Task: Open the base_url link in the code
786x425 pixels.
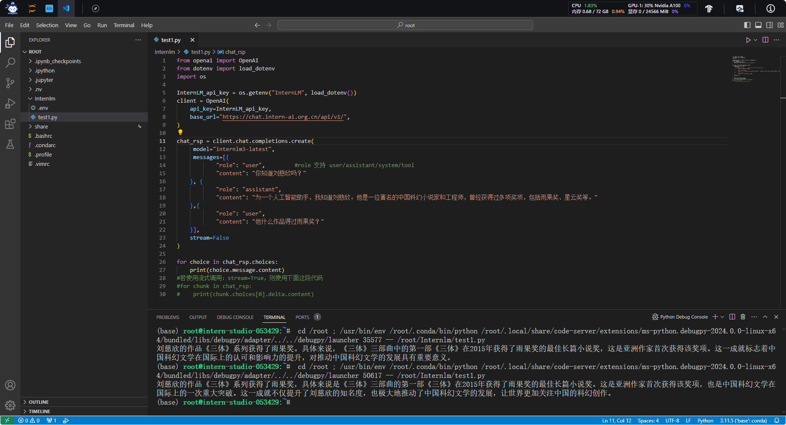Action: 283,117
